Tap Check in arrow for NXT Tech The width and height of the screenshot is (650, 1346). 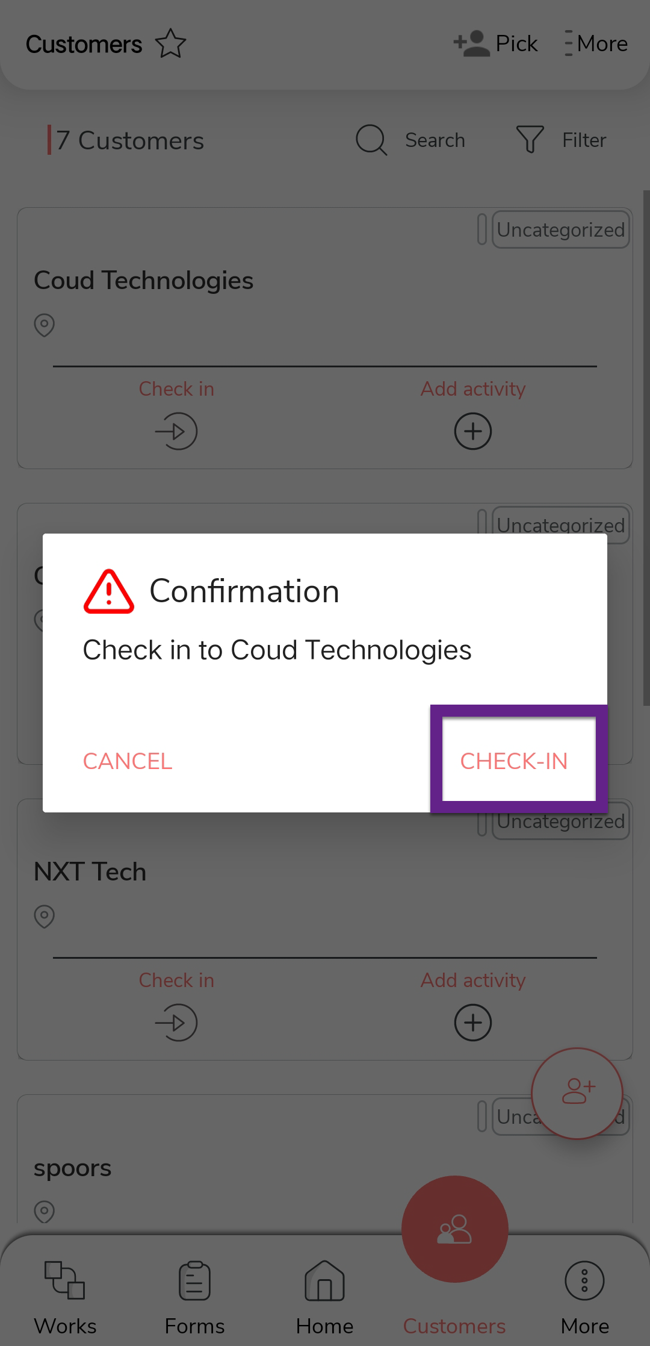(x=176, y=1023)
